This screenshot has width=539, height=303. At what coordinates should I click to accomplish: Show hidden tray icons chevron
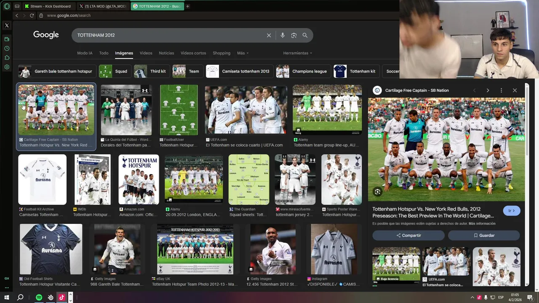(x=472, y=298)
